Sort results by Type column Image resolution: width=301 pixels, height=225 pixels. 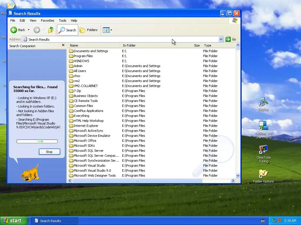pyautogui.click(x=218, y=45)
